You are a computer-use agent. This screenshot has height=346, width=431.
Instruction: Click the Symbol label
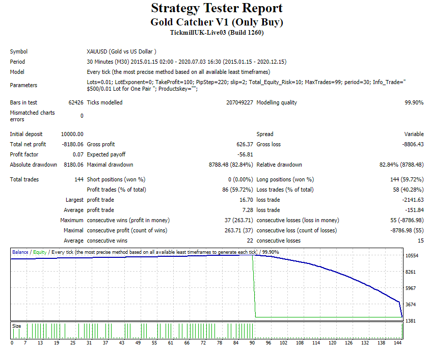[x=19, y=51]
